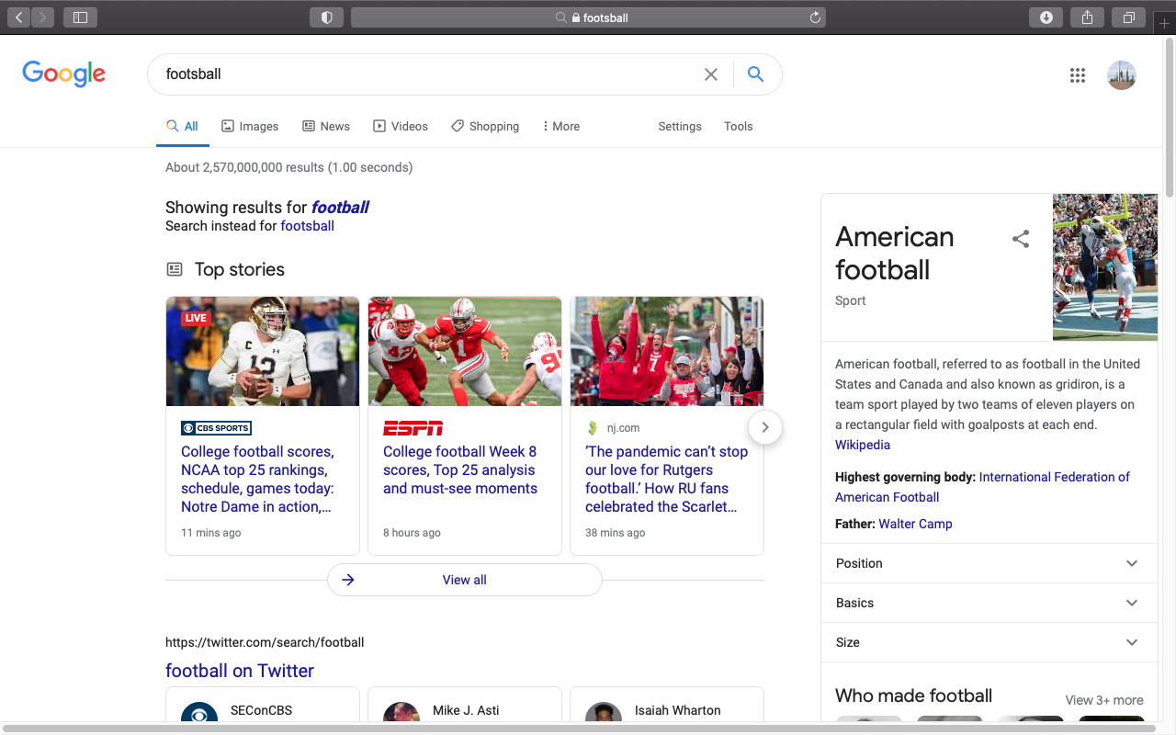
Task: Open the Walter Camp link
Action: click(x=915, y=524)
